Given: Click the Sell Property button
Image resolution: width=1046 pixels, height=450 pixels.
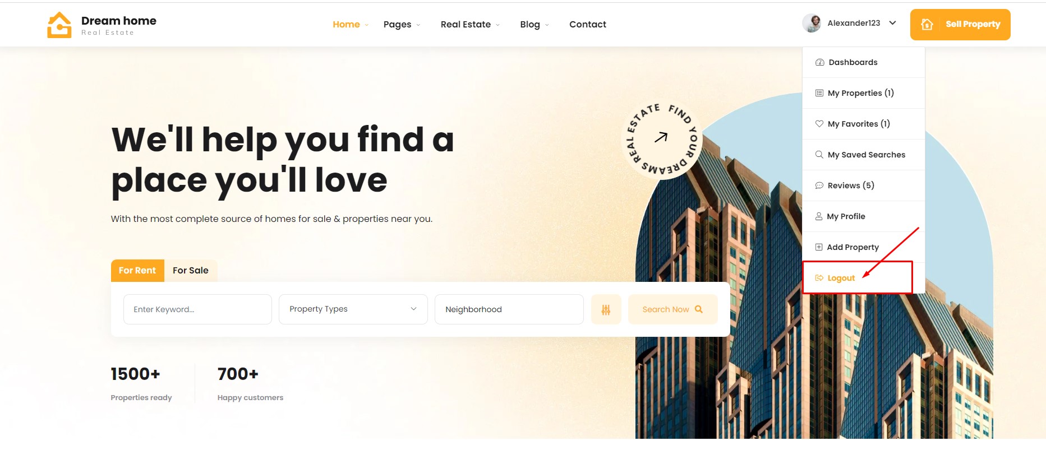Looking at the screenshot, I should click(960, 25).
